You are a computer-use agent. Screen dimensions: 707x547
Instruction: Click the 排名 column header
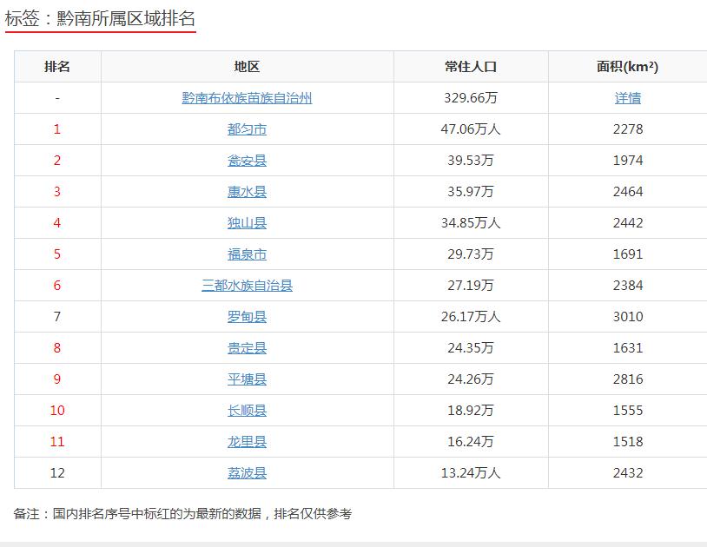[x=57, y=67]
